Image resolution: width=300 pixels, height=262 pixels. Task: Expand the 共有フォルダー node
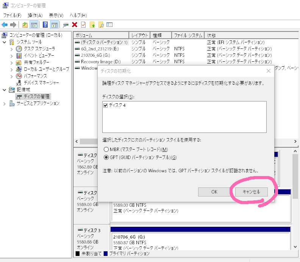[11, 63]
